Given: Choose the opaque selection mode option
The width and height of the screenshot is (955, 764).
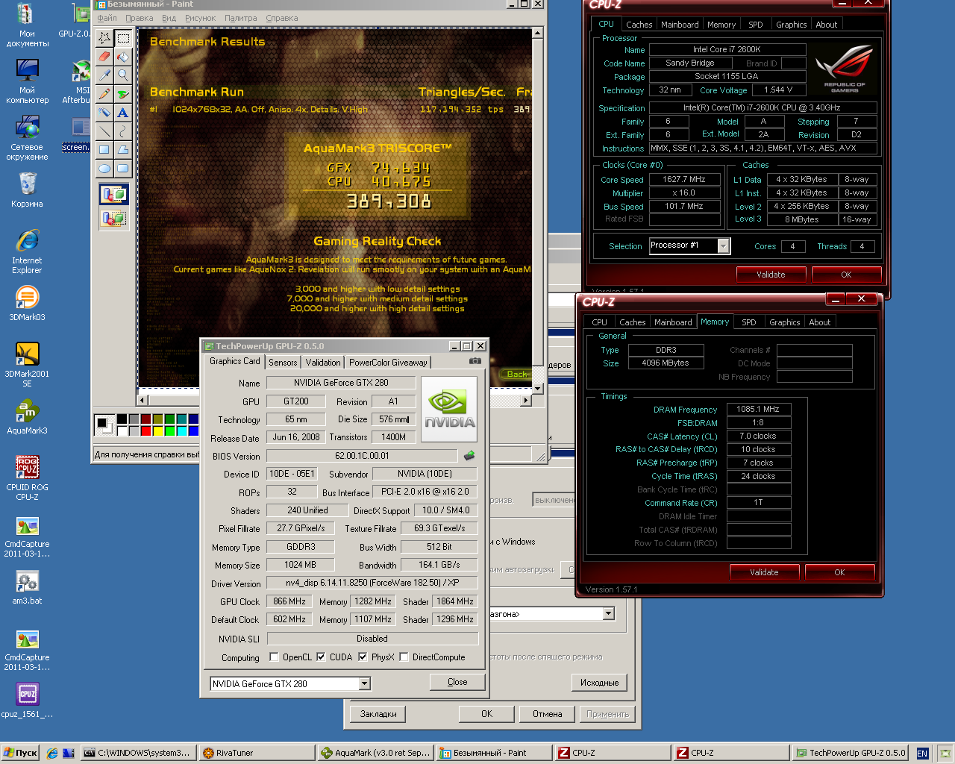Looking at the screenshot, I should coord(114,195).
